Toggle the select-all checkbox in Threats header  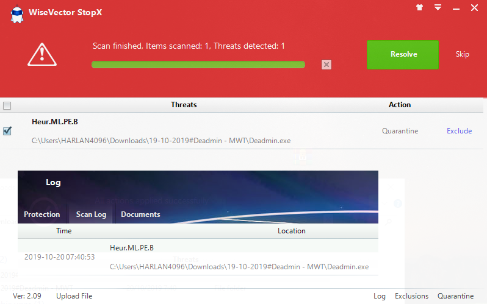pos(7,105)
